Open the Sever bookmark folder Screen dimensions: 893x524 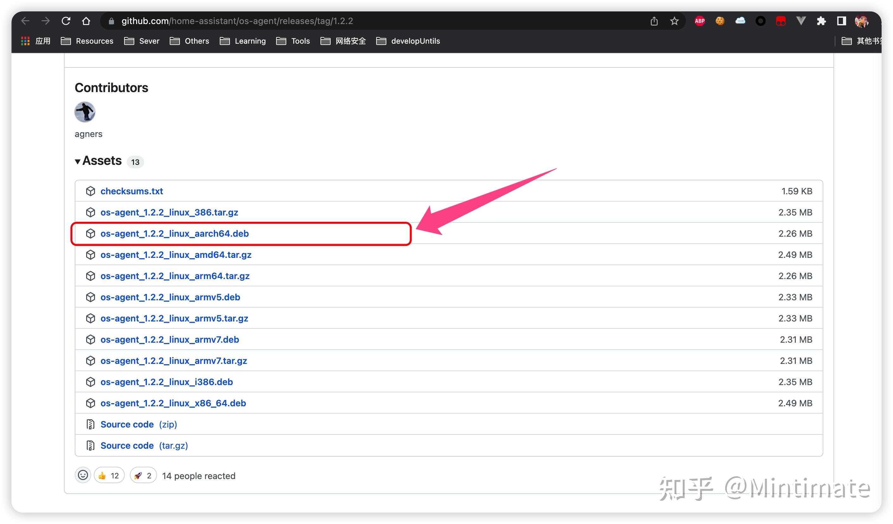coord(142,41)
